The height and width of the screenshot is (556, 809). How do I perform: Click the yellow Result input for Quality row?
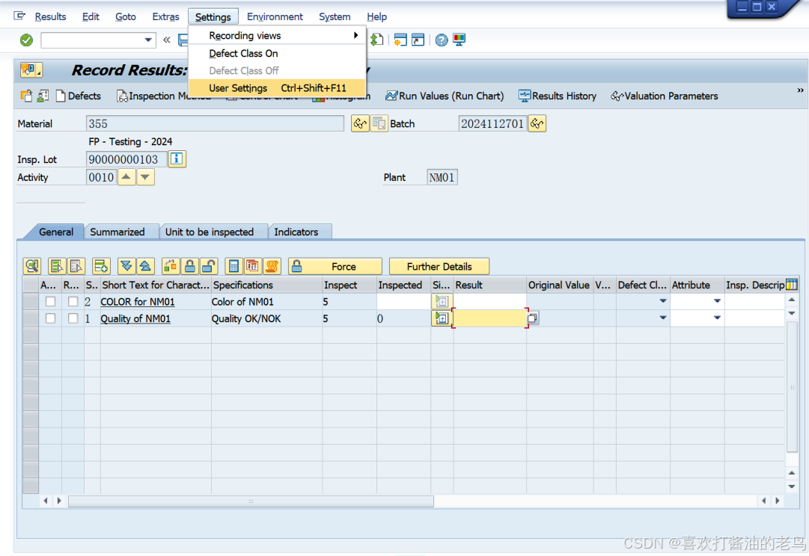coord(490,318)
